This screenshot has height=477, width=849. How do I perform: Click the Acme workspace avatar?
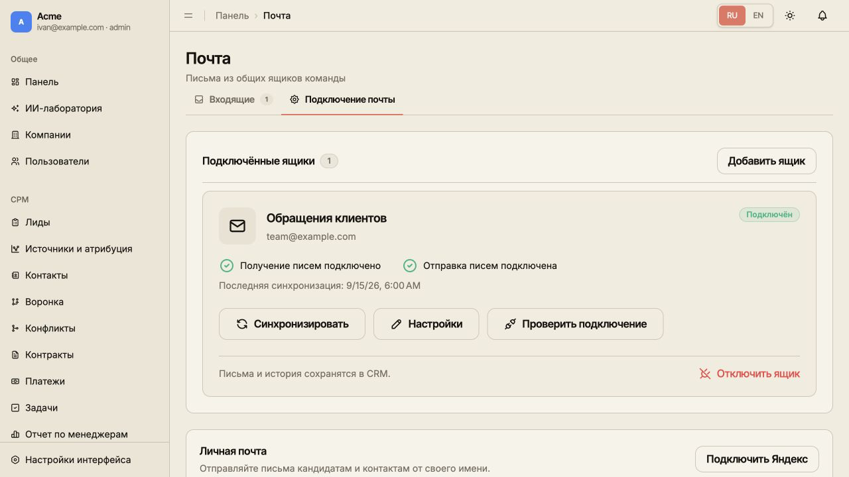(21, 22)
